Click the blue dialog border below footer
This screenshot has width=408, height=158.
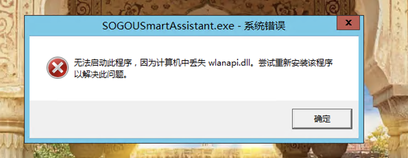coord(194,140)
